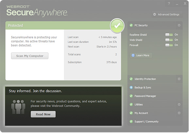The width and height of the screenshot is (190, 133).
Task: Click the 'Protected' status banner text
Action: pos(15,26)
